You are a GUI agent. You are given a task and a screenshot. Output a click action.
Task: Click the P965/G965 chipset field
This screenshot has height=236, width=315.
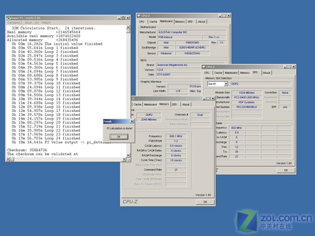tap(192, 43)
